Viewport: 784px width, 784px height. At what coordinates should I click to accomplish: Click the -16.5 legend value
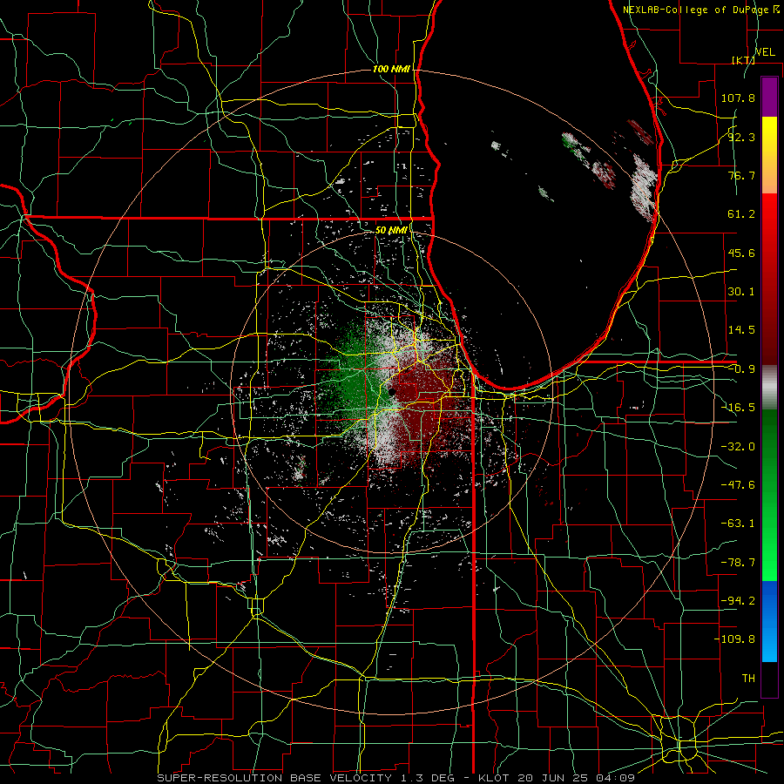pyautogui.click(x=738, y=408)
